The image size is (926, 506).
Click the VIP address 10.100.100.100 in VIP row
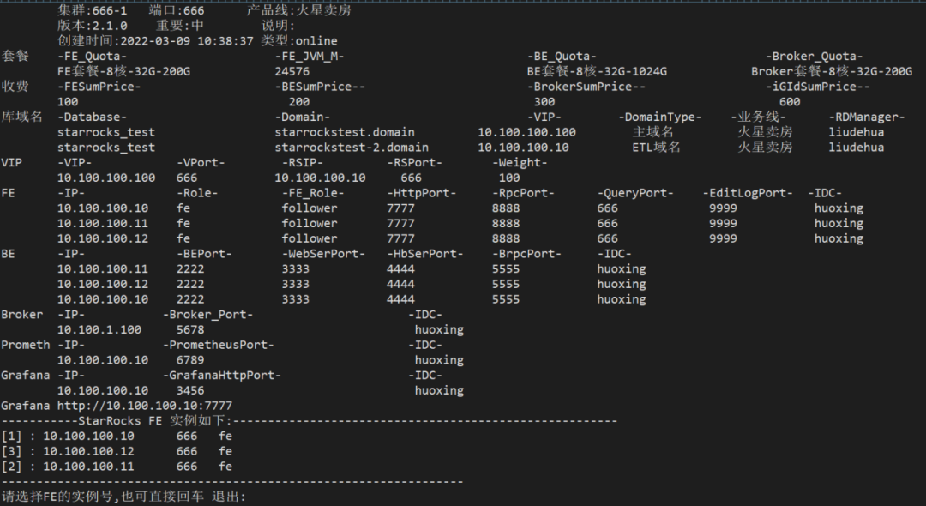(106, 178)
